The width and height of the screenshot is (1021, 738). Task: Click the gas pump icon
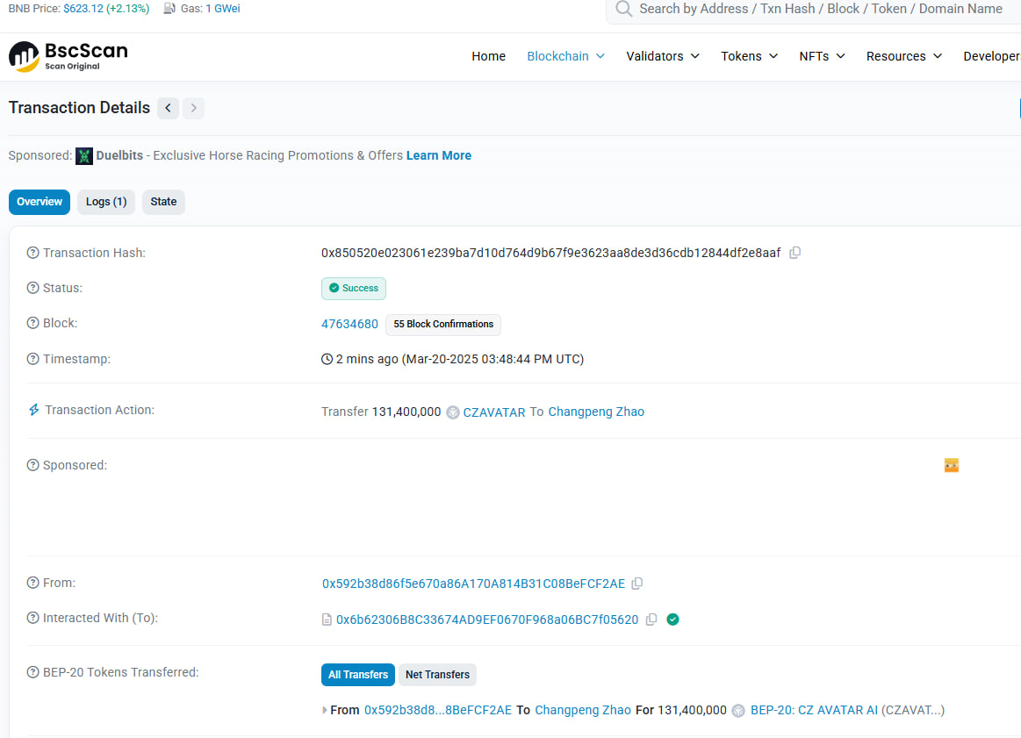[169, 9]
